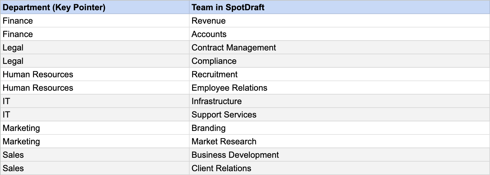Click the Accounts team cell

[209, 34]
